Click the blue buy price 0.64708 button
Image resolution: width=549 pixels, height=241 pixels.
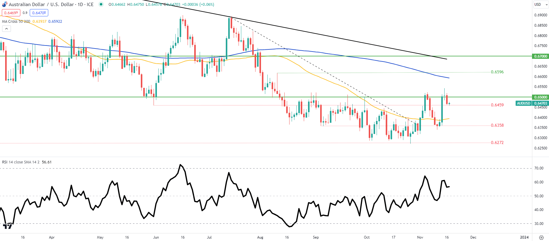point(39,13)
